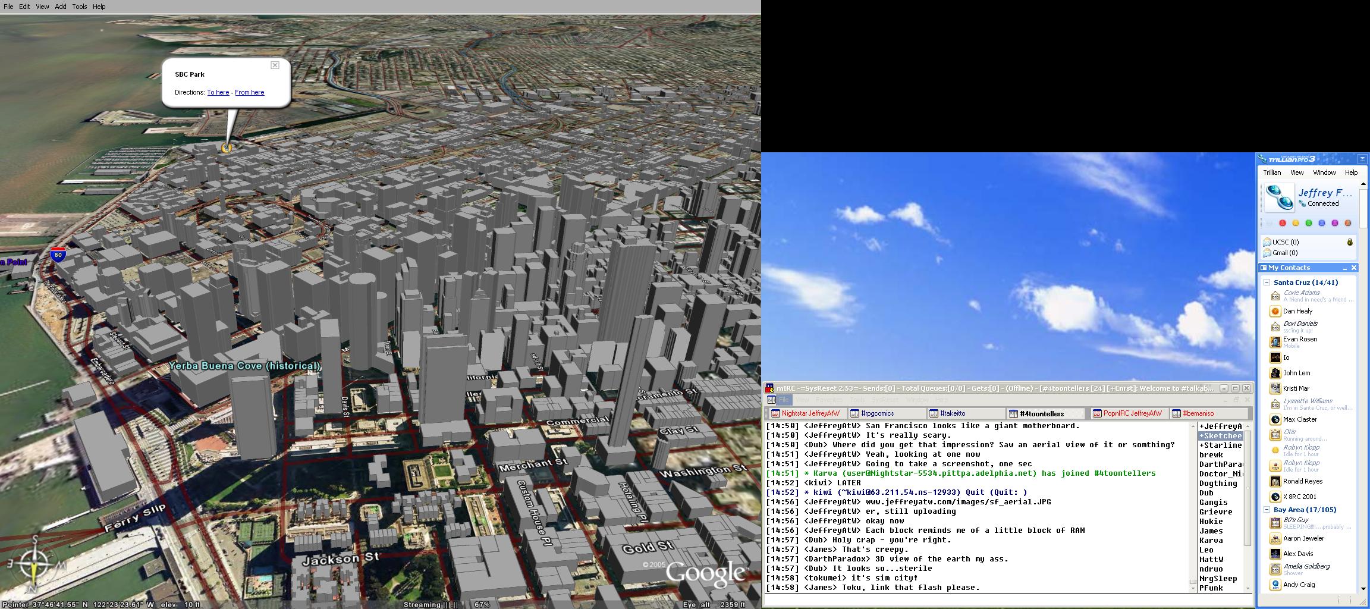The height and width of the screenshot is (609, 1370).
Task: Open Google Earth File menu
Action: (x=8, y=7)
